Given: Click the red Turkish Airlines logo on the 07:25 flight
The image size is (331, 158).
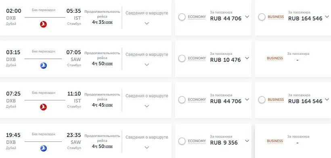Looking at the screenshot, I should (x=43, y=107).
